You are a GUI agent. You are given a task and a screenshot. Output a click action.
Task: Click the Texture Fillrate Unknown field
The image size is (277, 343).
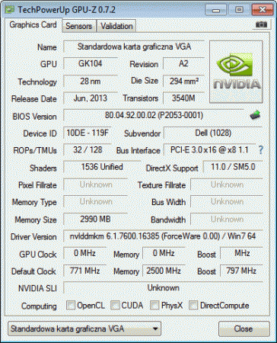227,184
